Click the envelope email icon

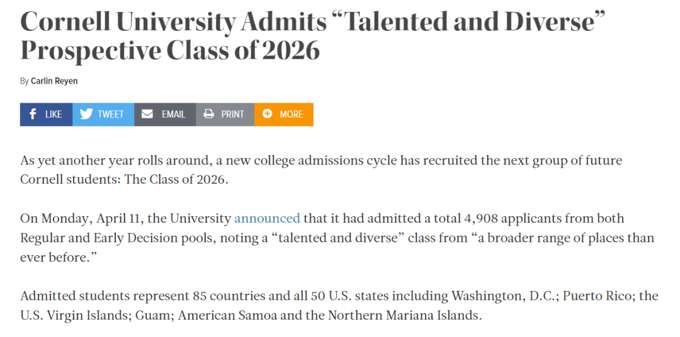(147, 115)
